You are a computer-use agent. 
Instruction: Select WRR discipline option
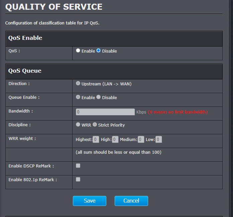(x=78, y=125)
